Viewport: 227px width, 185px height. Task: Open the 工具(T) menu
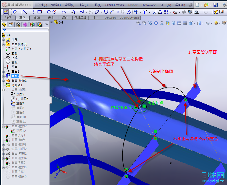pyautogui.click(x=96, y=5)
